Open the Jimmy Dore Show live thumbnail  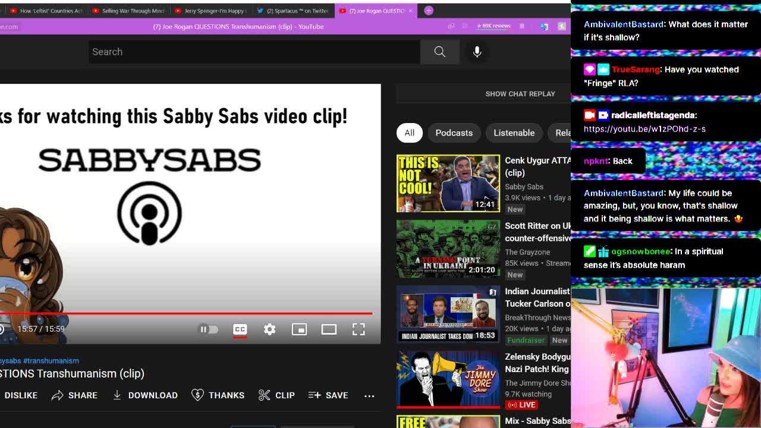448,379
